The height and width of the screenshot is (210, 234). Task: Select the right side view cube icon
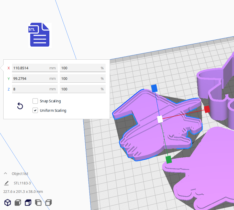48,203
